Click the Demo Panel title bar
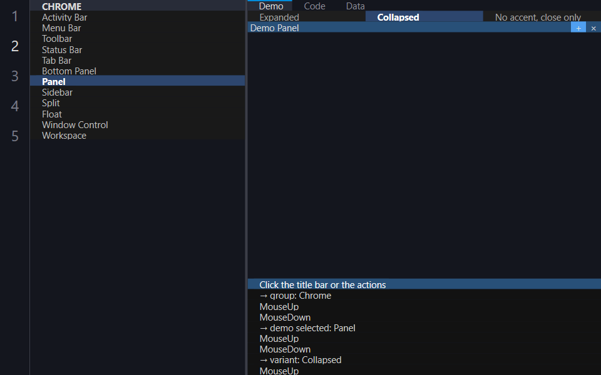This screenshot has width=601, height=375. (x=409, y=27)
